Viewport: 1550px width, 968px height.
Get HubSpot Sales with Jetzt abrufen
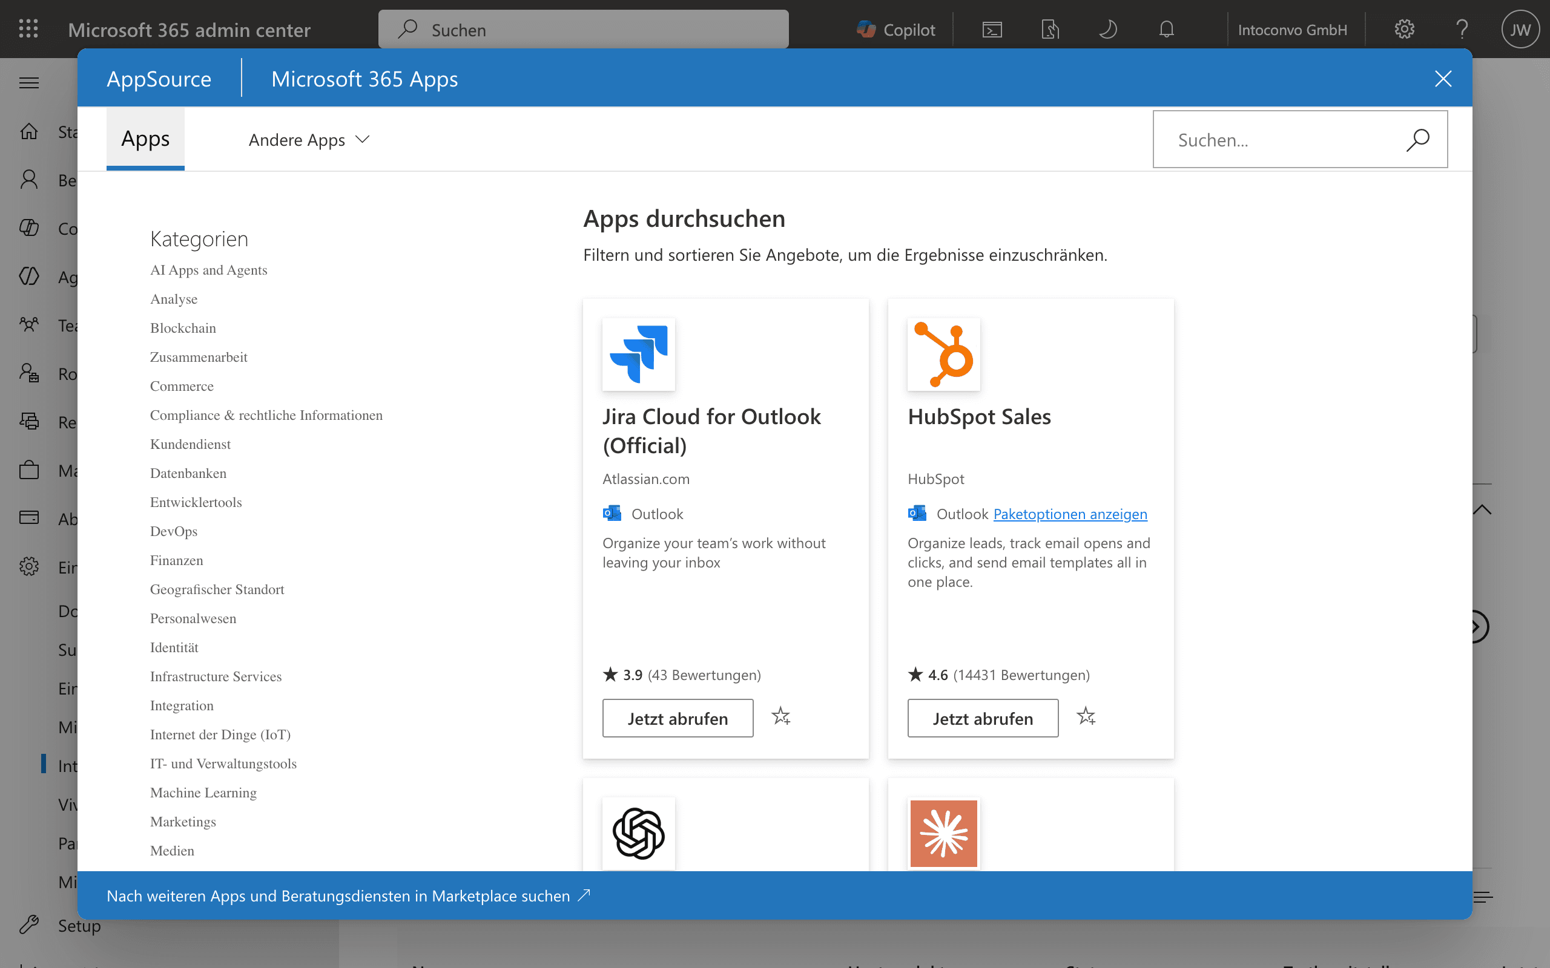point(983,718)
